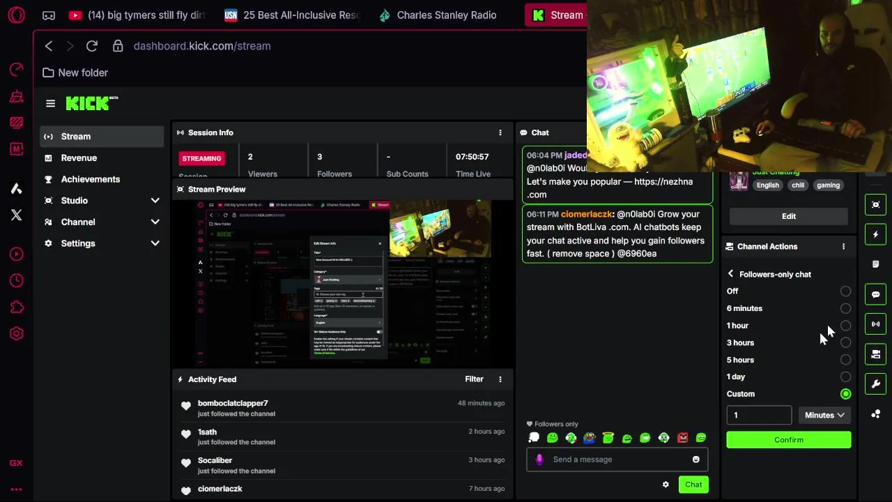Viewport: 892px width, 502px height.
Task: Select 5 hours followers-only duration
Action: coord(845,360)
